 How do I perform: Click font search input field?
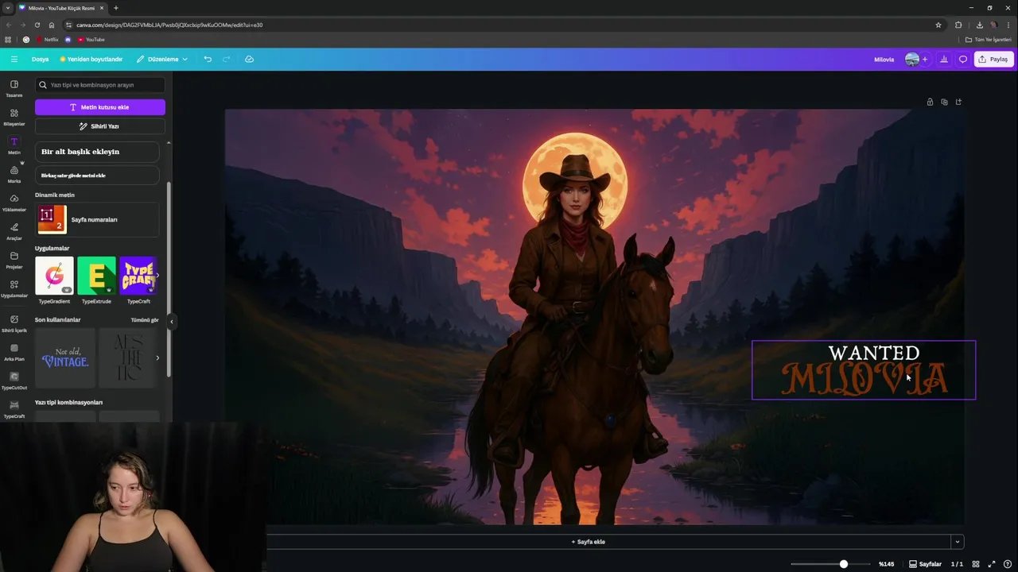(x=100, y=85)
